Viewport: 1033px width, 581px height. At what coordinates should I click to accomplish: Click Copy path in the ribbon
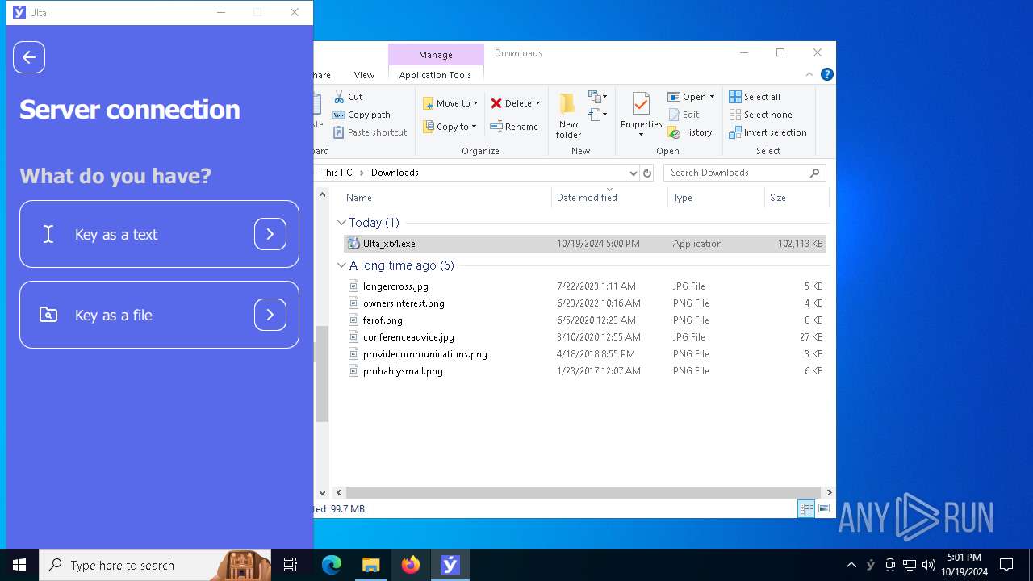(x=362, y=115)
